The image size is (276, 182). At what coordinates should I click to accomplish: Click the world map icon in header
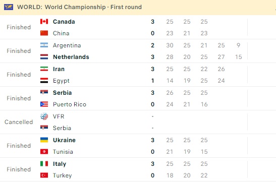(9, 7)
